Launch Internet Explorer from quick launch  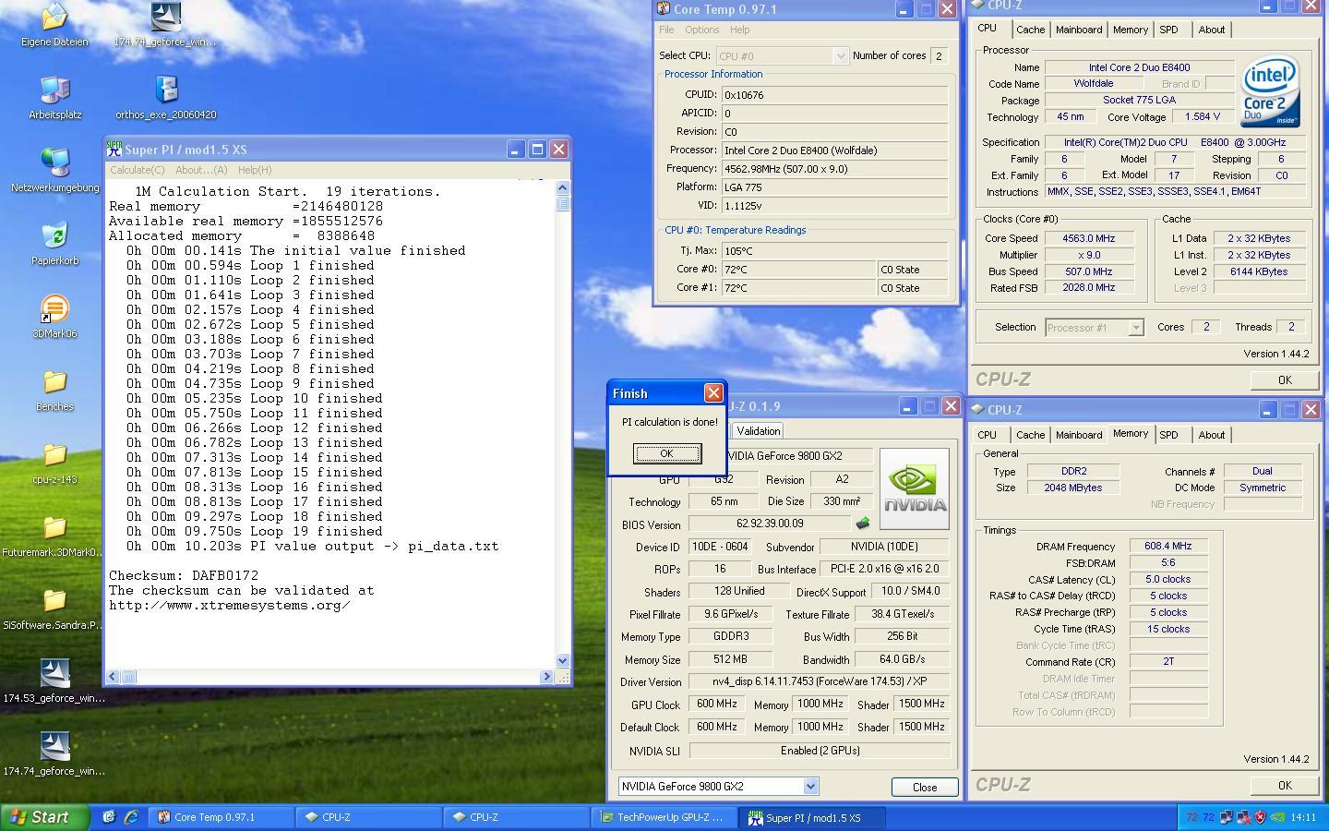click(131, 817)
